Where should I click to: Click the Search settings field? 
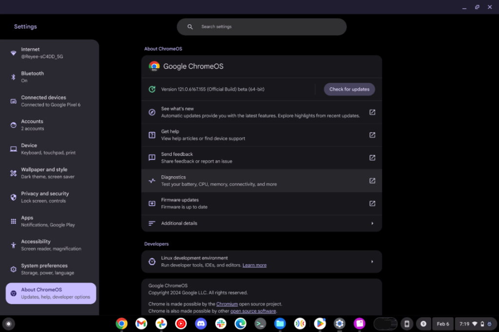point(261,27)
